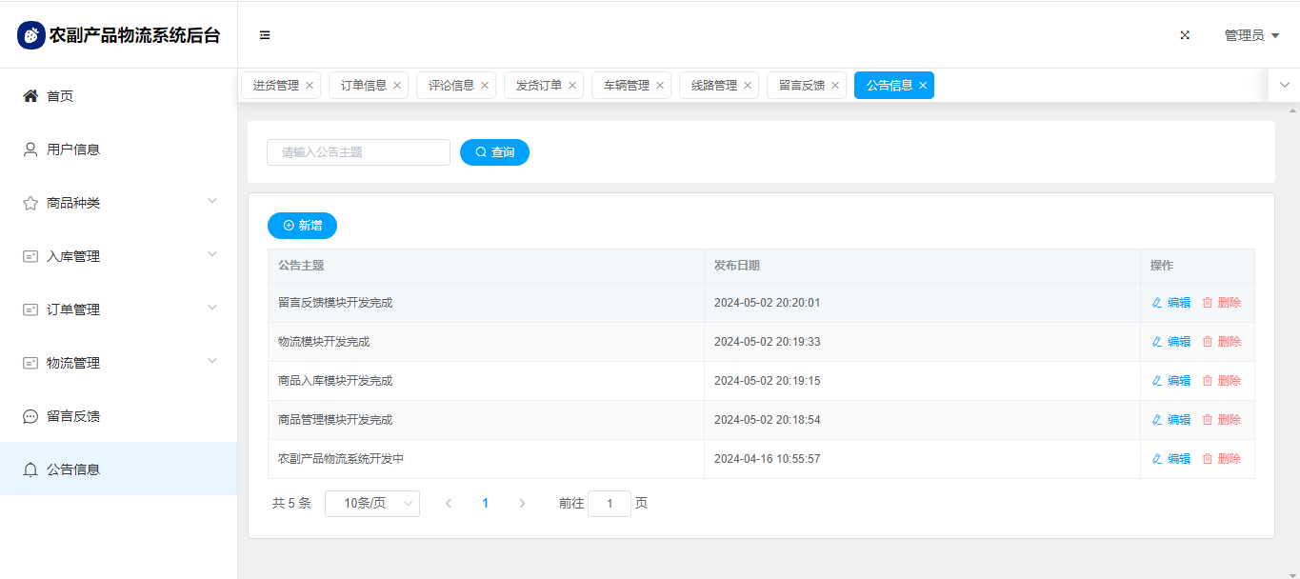Open 用户信息 from the sidebar
The width and height of the screenshot is (1300, 579).
[x=73, y=150]
